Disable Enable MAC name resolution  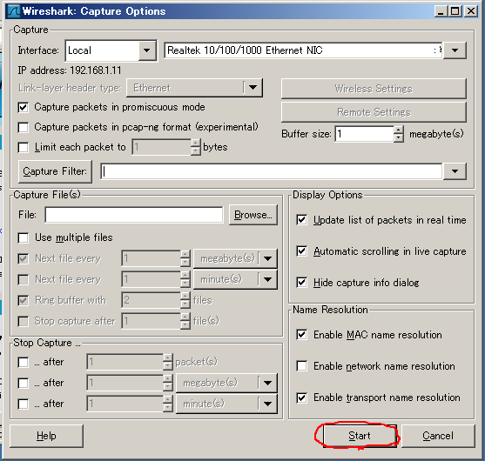[301, 335]
